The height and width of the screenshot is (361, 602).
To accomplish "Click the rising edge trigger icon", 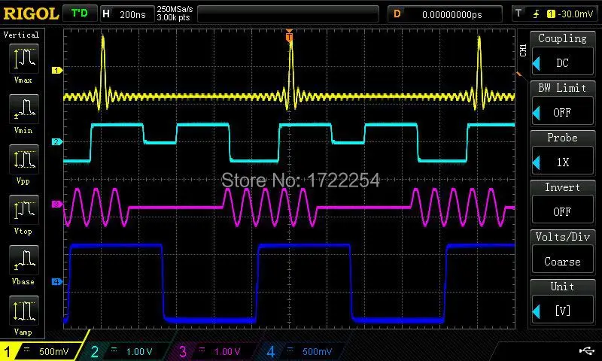I will tap(536, 14).
